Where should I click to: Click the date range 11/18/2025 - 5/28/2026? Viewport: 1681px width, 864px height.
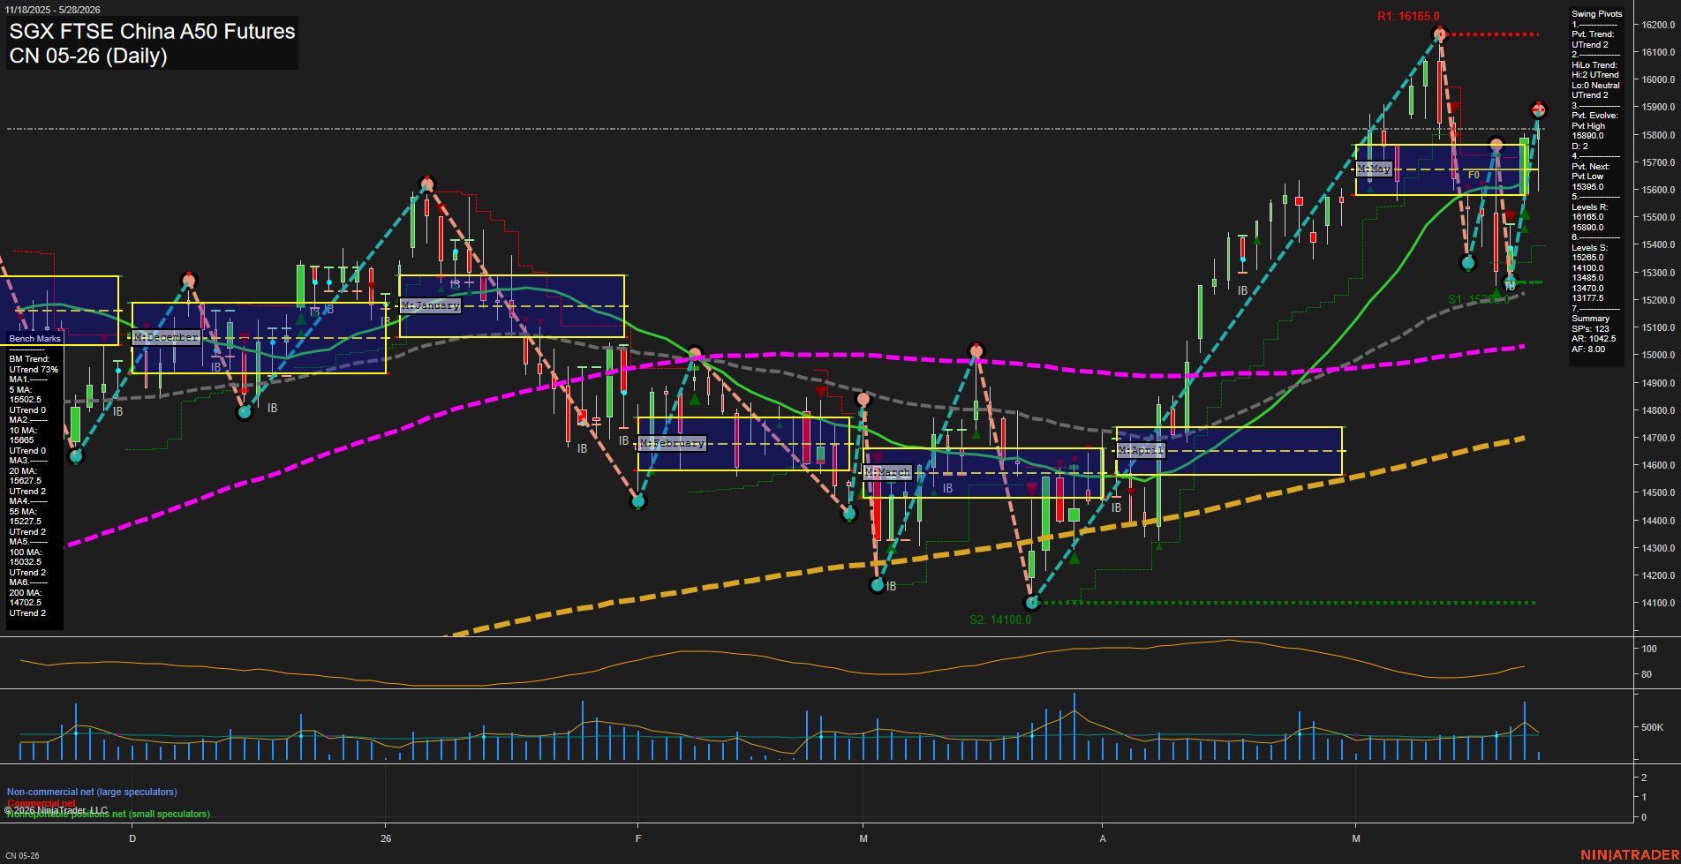click(x=52, y=10)
